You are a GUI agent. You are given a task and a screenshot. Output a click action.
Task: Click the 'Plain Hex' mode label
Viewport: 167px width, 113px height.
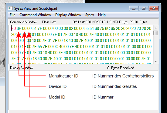(49, 22)
